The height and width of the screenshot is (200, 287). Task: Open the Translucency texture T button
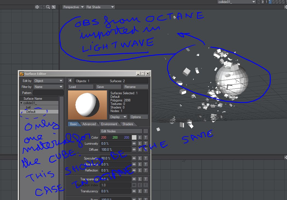(146, 191)
